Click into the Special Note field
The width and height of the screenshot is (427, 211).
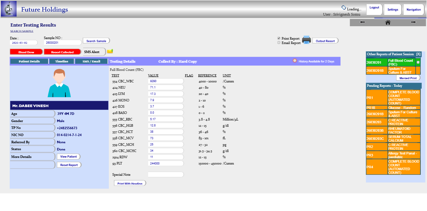[166, 174]
